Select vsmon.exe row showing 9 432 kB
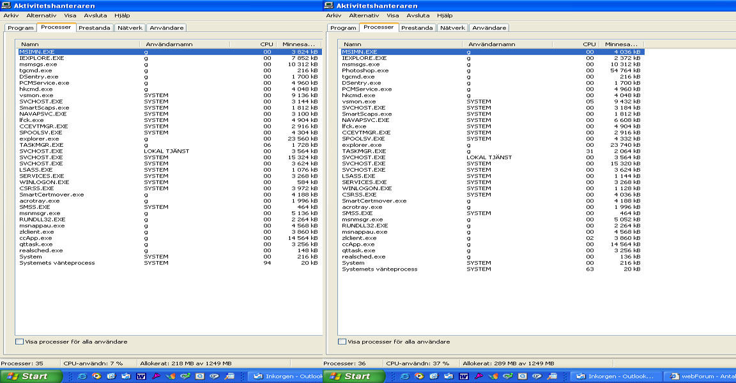Screen dimensions: 736x383 tap(491, 101)
